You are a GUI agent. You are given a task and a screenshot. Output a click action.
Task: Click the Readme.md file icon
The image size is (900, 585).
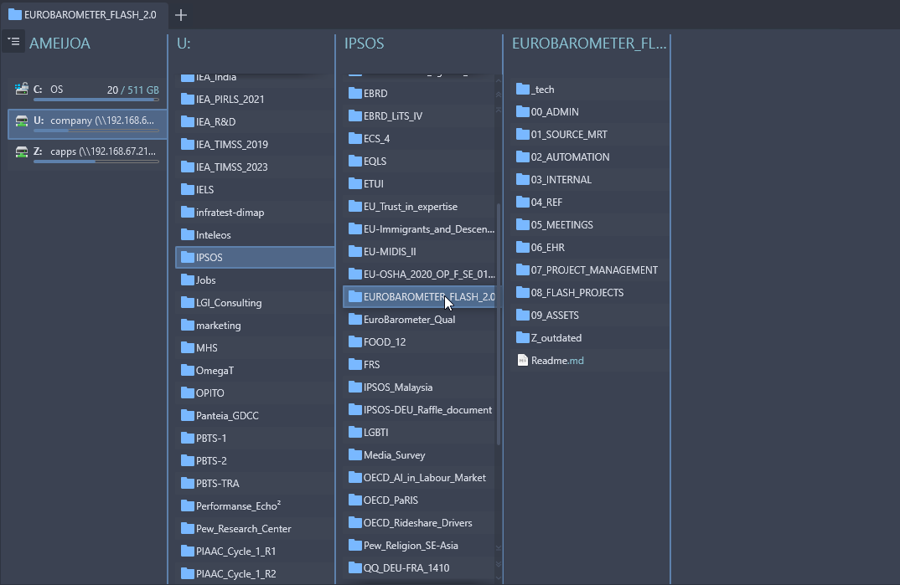point(522,361)
